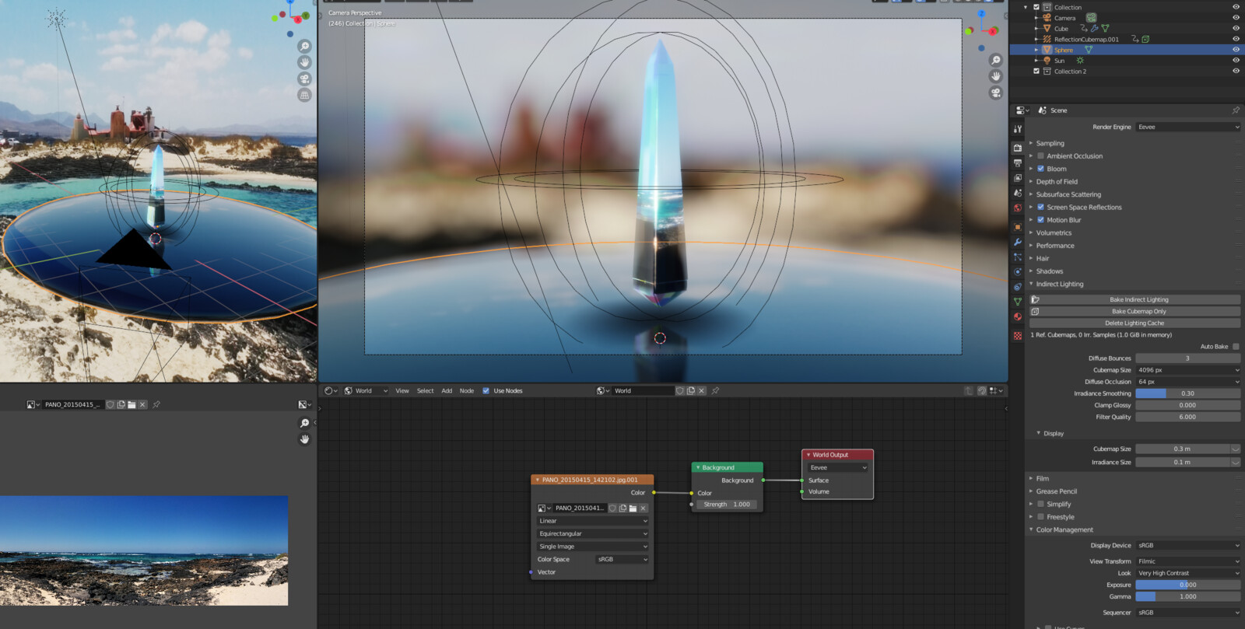Open the Material properties tab icon
The width and height of the screenshot is (1245, 629).
pyautogui.click(x=1018, y=316)
